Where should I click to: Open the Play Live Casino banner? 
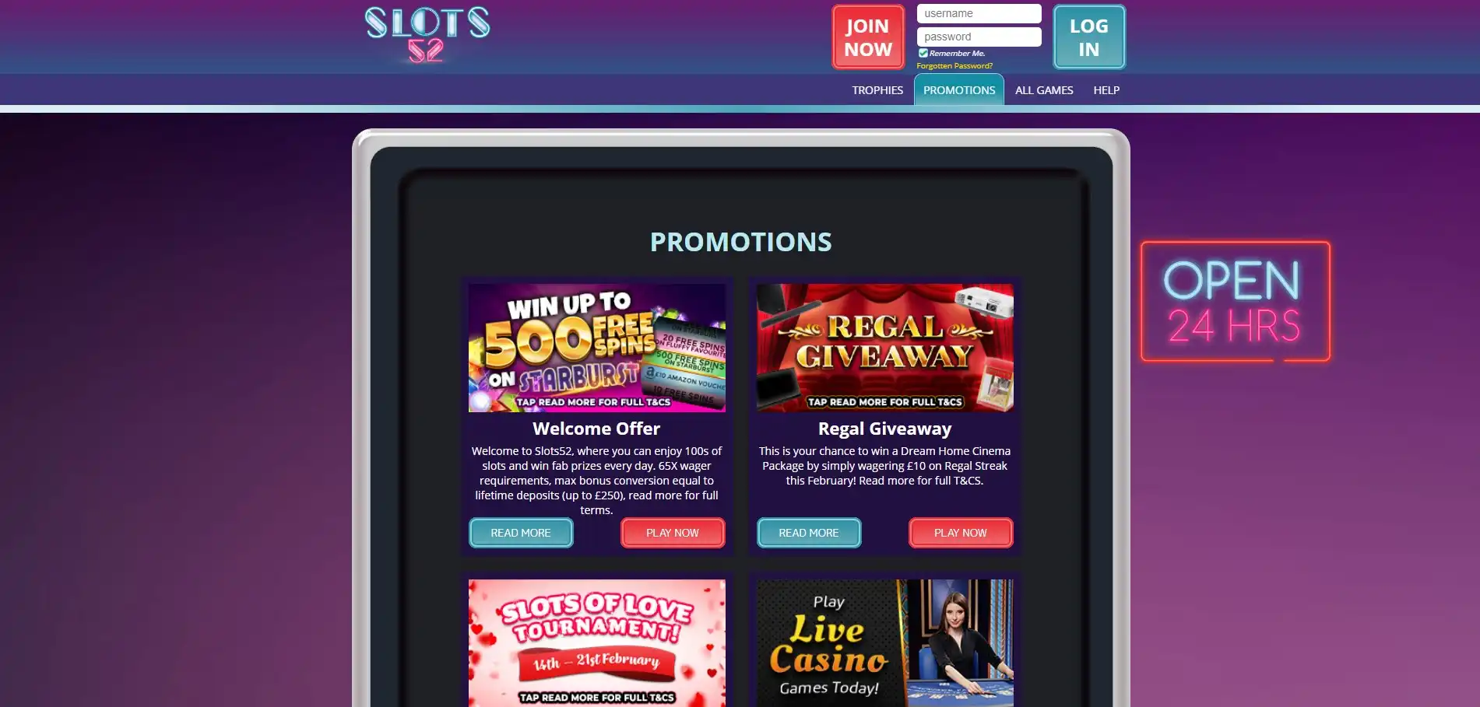[x=884, y=643]
